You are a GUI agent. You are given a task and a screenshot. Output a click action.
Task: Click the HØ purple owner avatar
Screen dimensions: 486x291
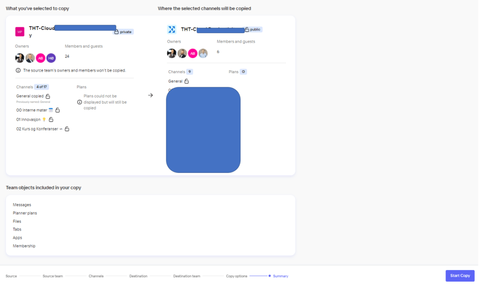pyautogui.click(x=51, y=58)
